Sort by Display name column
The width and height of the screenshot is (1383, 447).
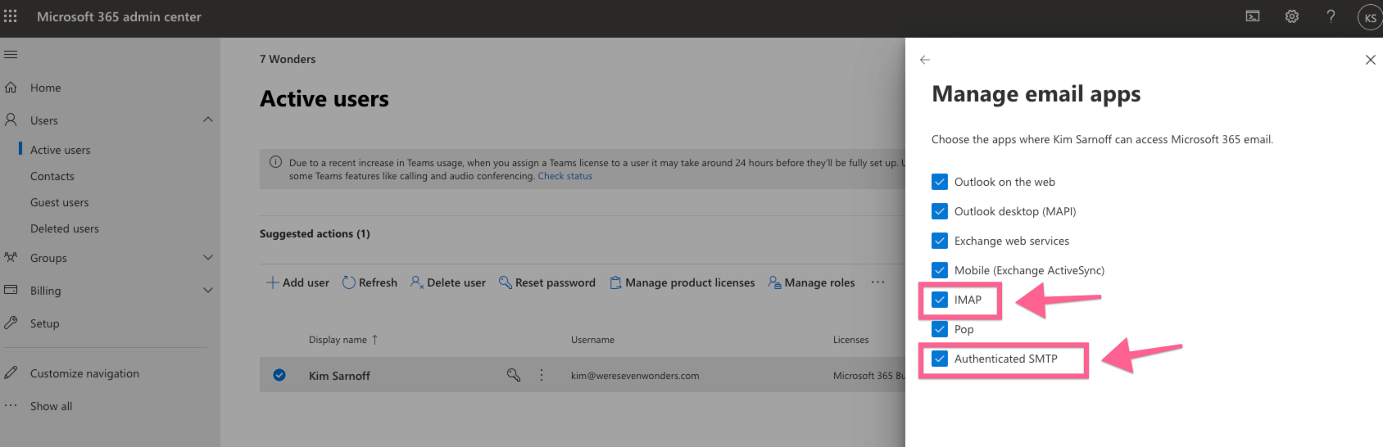(x=343, y=340)
